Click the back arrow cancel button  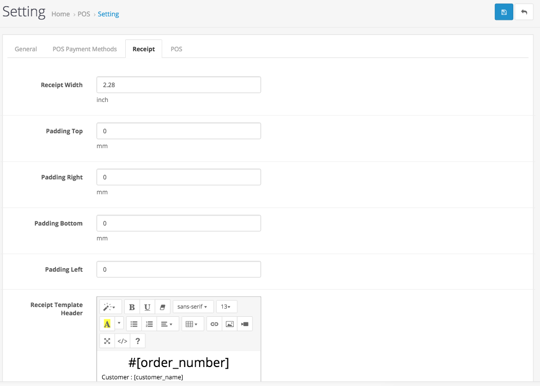[x=524, y=12]
